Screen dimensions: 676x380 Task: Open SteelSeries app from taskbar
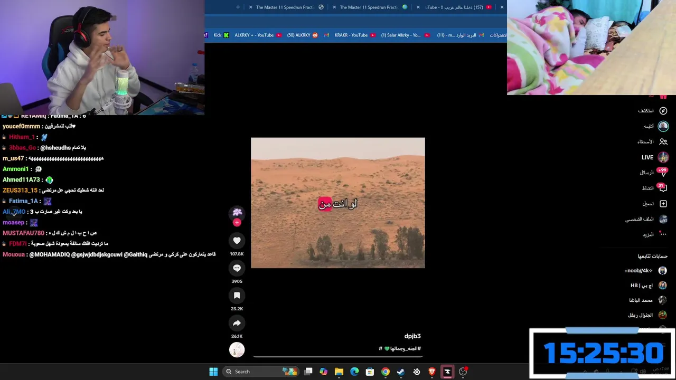[417, 372]
